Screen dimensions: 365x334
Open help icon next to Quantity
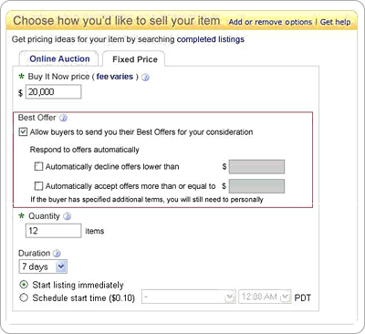click(x=68, y=216)
